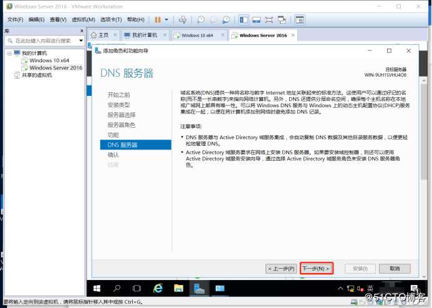Screen dimensions: 432x308
Task: Click the guest vertical scrollbar thumb
Action: point(423,132)
